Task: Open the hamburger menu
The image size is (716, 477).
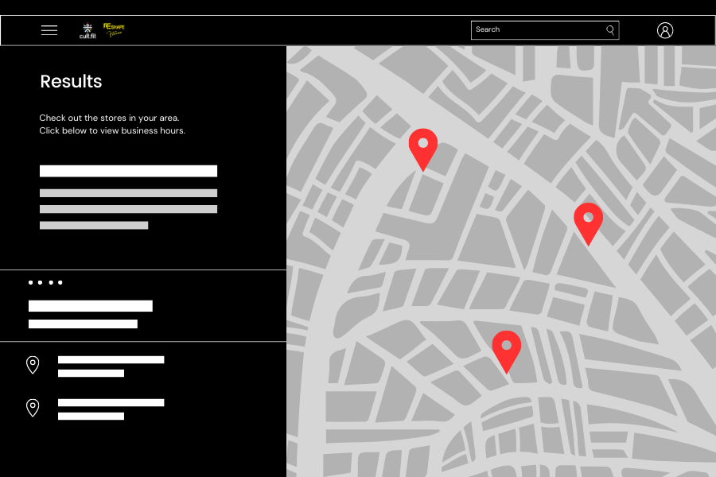Action: coord(49,30)
